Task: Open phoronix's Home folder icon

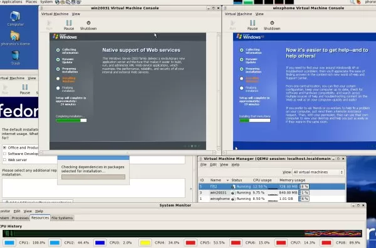Action: point(15,38)
